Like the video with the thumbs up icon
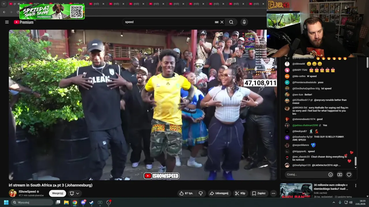 (182, 193)
